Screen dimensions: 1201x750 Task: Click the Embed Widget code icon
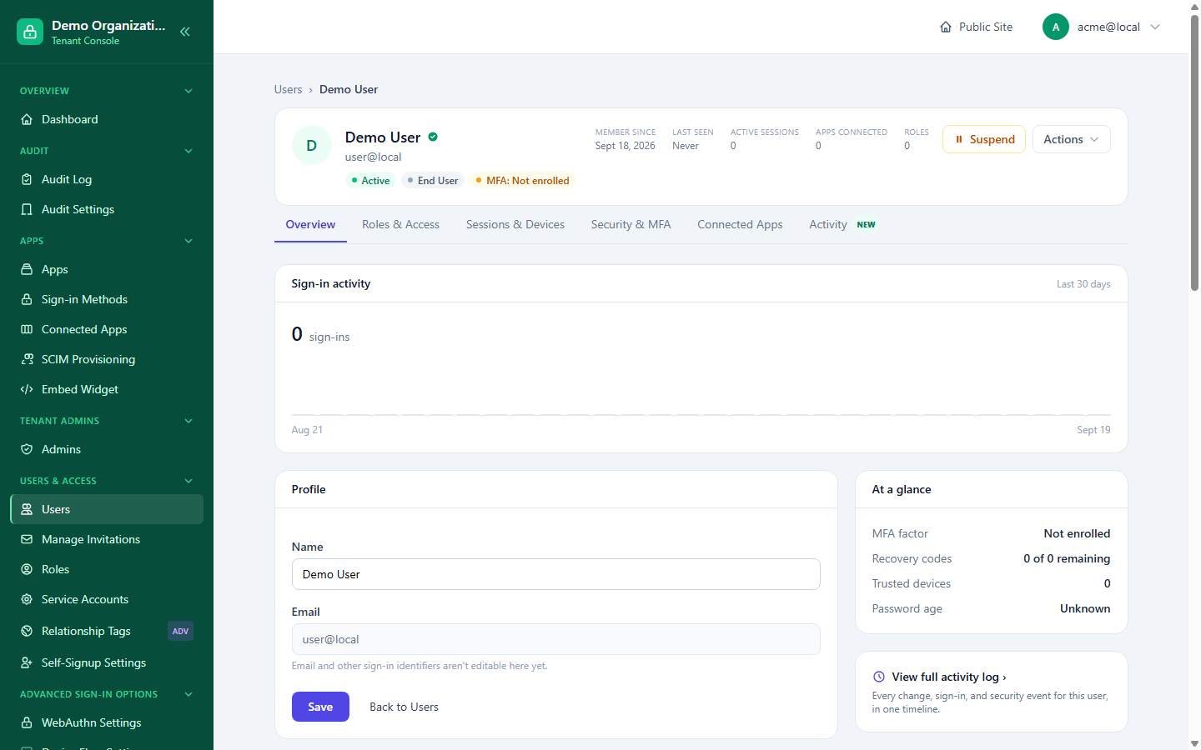pos(27,389)
